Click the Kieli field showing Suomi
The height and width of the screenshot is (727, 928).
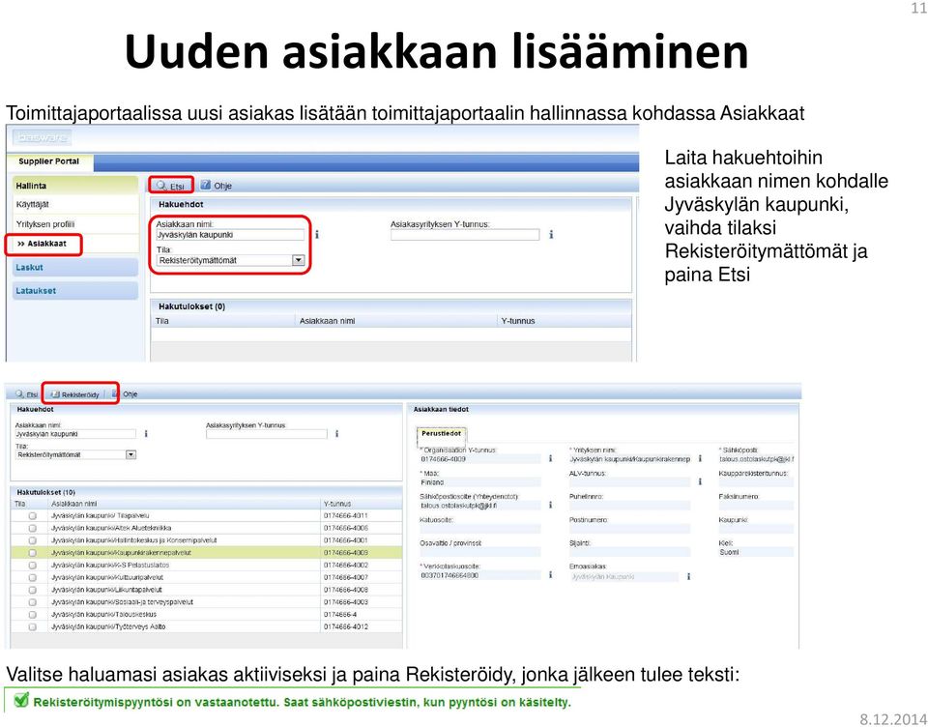(756, 552)
